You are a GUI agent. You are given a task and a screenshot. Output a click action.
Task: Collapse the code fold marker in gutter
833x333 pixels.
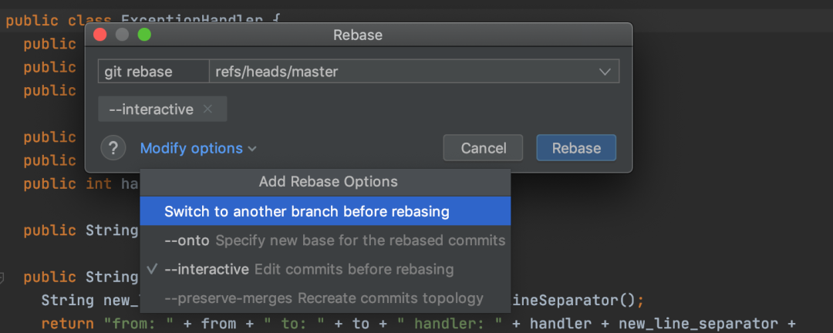coord(2,277)
